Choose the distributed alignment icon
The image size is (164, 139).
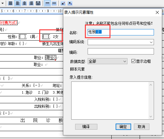pos(38,3)
